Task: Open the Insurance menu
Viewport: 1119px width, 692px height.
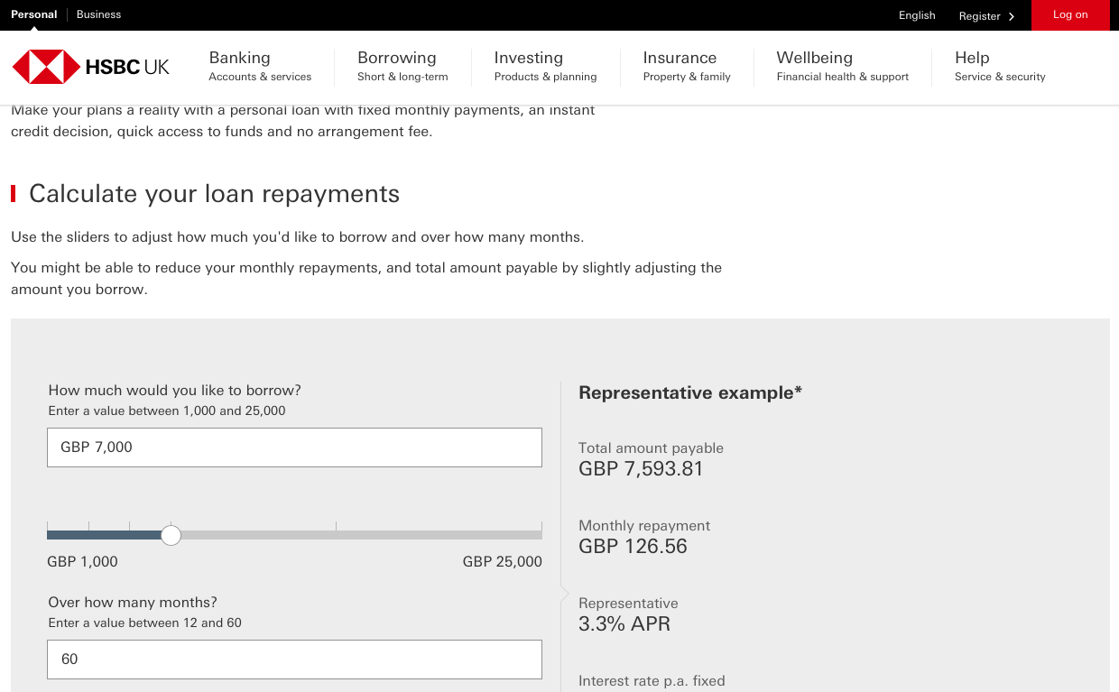Action: pos(687,66)
